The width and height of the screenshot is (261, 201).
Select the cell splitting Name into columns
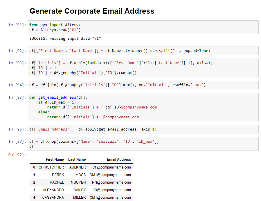click(x=116, y=50)
